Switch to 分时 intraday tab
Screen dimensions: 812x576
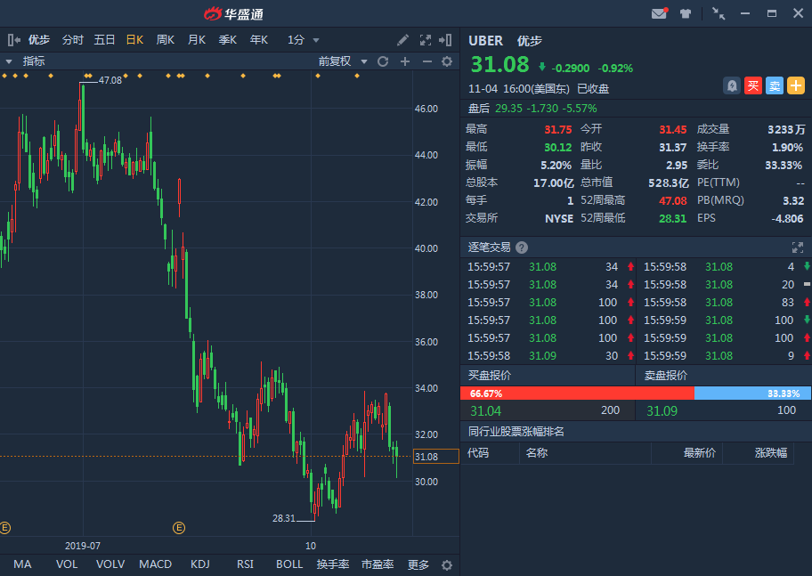tap(72, 40)
